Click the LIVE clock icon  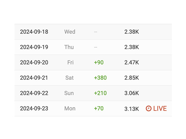point(148,109)
